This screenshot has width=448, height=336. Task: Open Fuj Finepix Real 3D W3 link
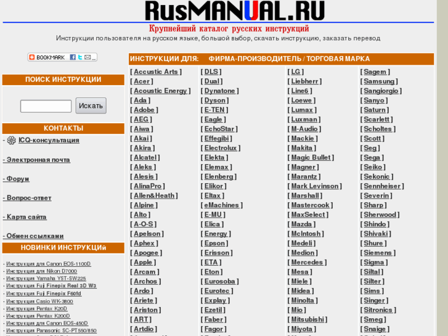coord(51,285)
